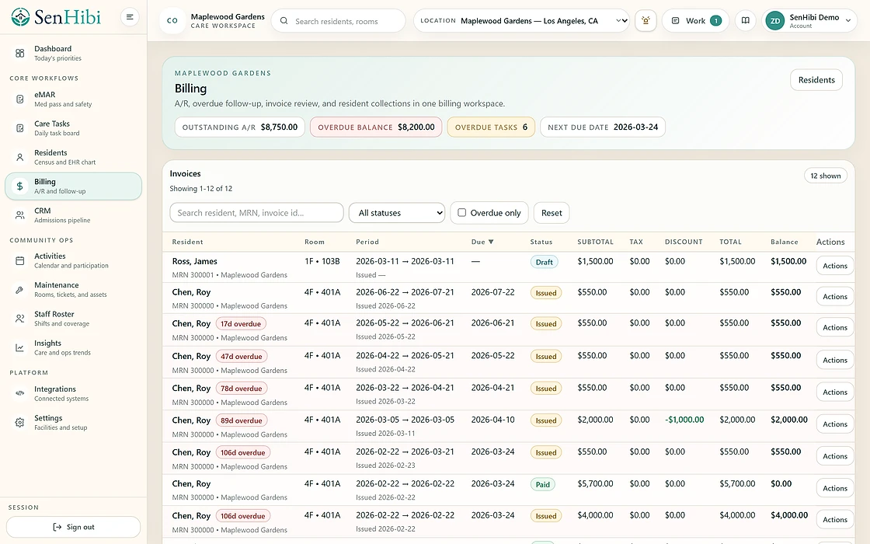Click the Due column sort arrow
The width and height of the screenshot is (870, 544).
[491, 242]
